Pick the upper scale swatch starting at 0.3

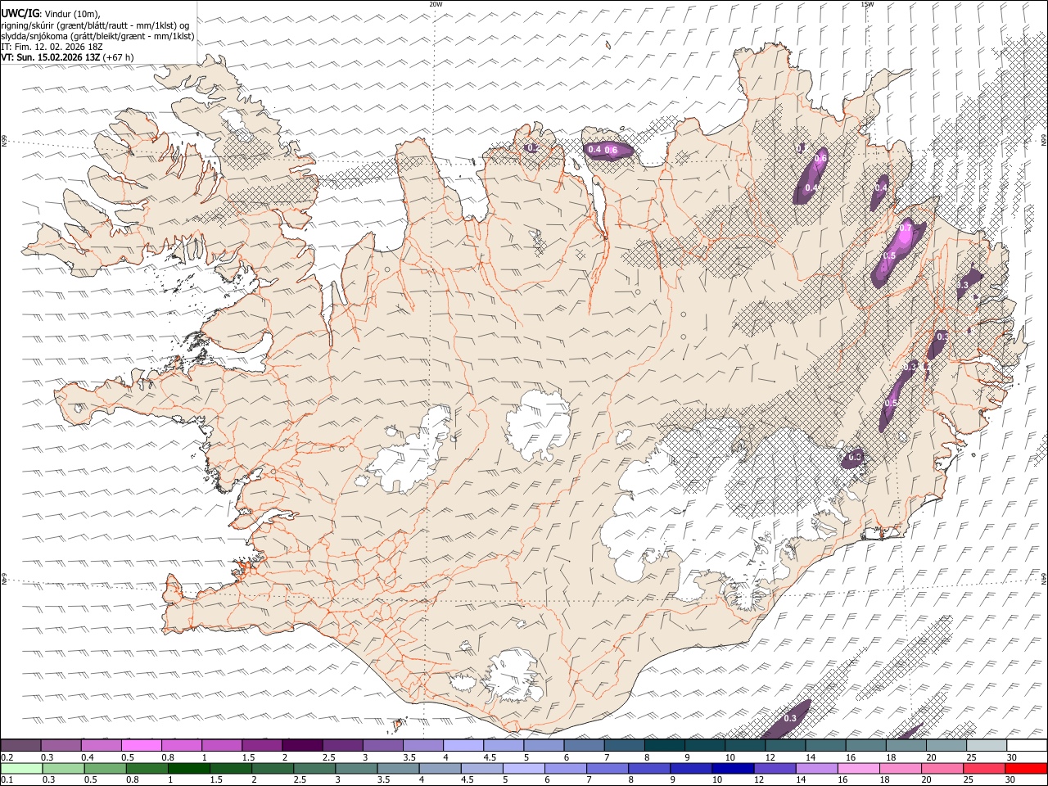point(61,745)
